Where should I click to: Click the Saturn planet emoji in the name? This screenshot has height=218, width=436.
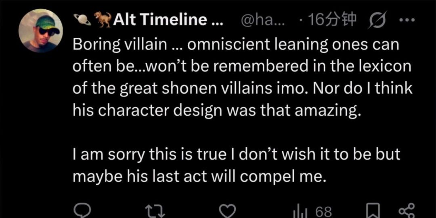coord(82,19)
